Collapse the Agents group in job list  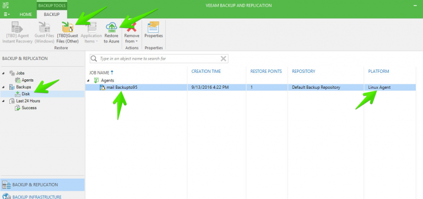(88, 80)
